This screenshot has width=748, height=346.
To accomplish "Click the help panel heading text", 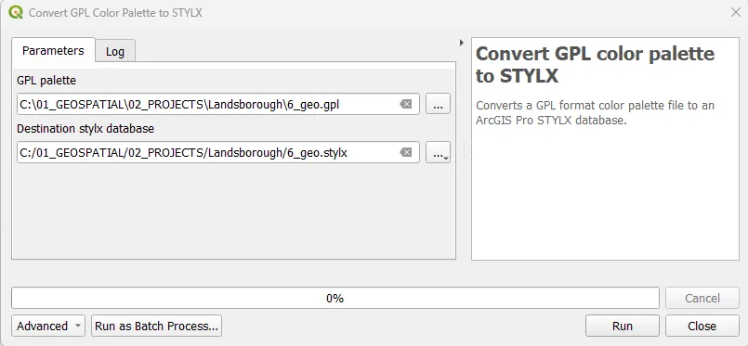I will pos(595,65).
